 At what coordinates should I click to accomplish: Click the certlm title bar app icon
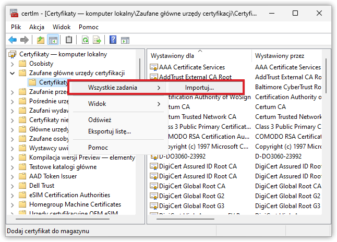tap(14, 14)
